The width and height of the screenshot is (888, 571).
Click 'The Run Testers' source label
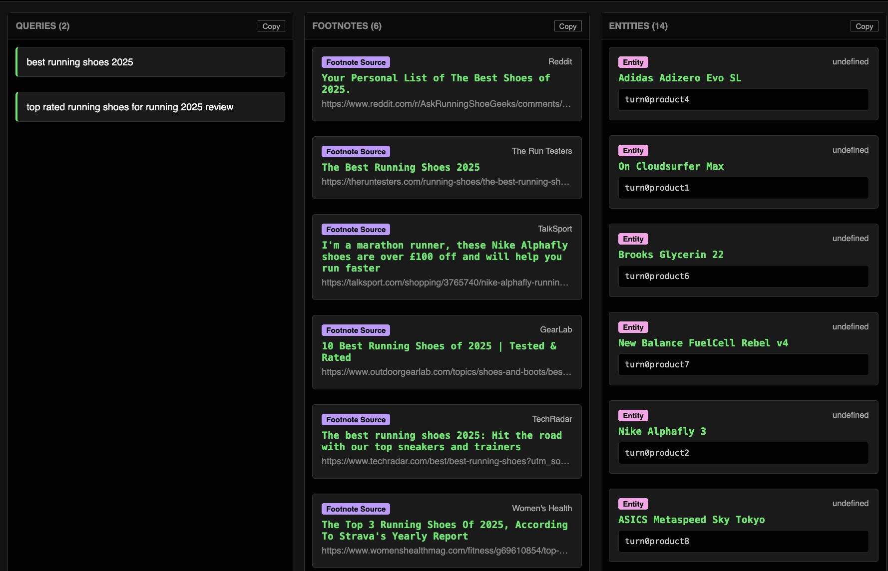[x=542, y=151]
